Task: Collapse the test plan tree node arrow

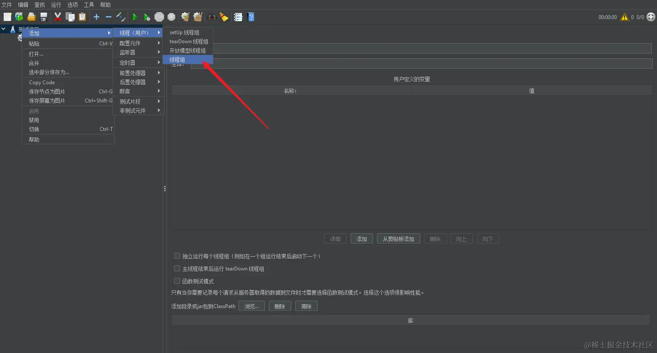Action: point(3,29)
